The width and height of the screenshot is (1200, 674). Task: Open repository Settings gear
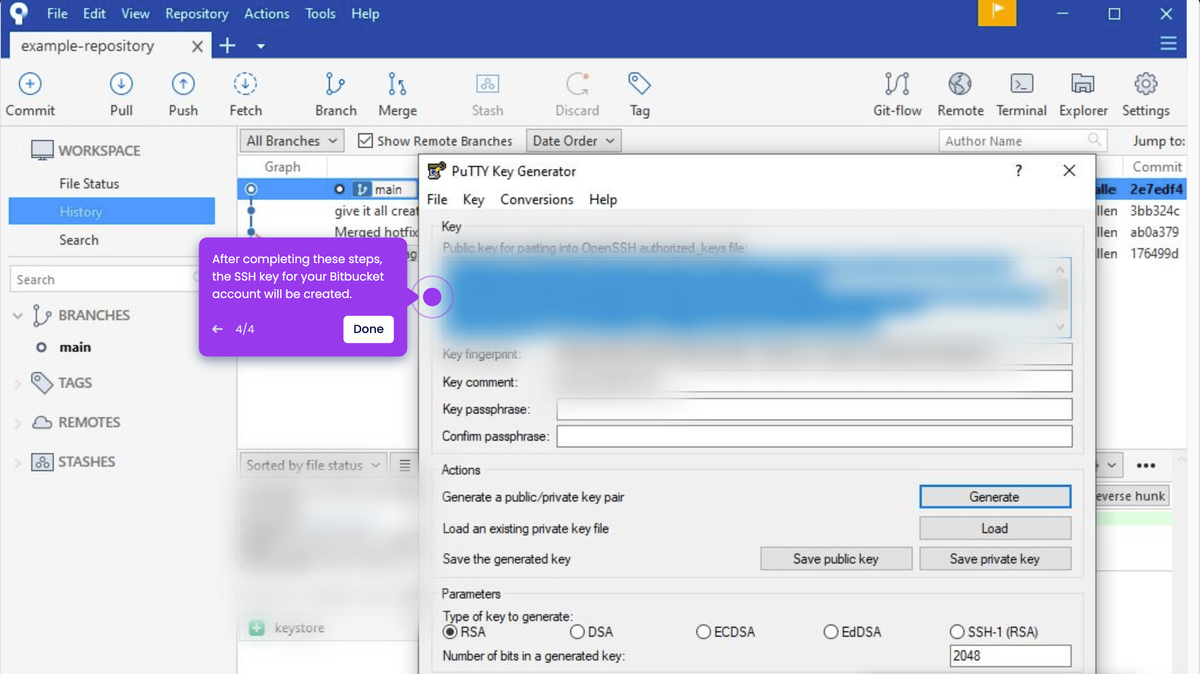[x=1145, y=84]
